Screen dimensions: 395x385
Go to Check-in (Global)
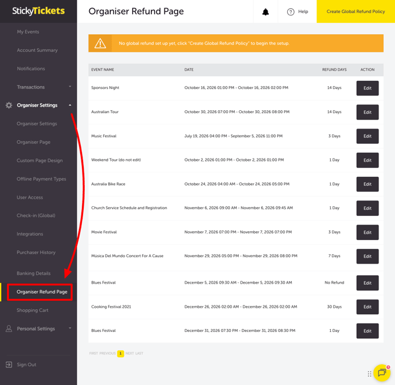click(x=36, y=215)
